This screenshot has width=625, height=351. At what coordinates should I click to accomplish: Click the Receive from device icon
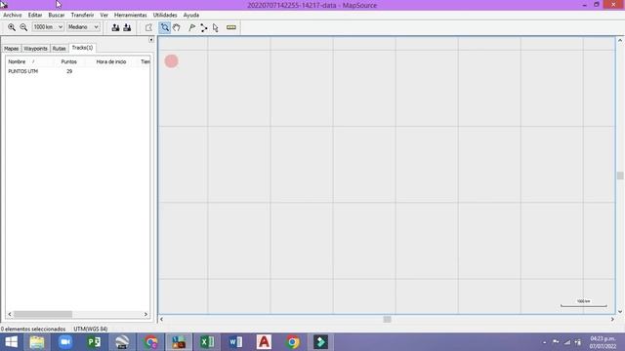(127, 27)
